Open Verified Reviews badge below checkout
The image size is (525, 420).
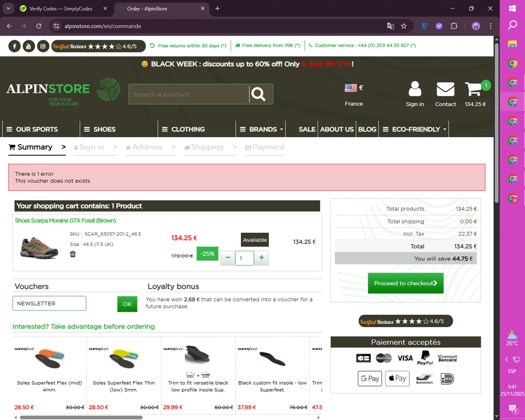click(406, 321)
